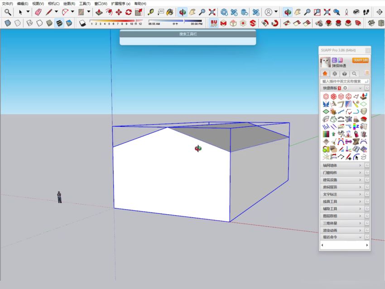
Task: Open the SUAPP orange list menu button
Action: tap(366, 73)
